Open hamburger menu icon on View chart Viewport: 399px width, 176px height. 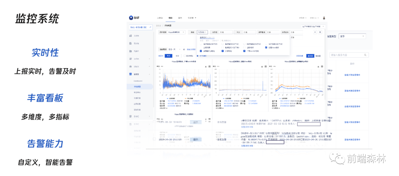click(x=266, y=66)
